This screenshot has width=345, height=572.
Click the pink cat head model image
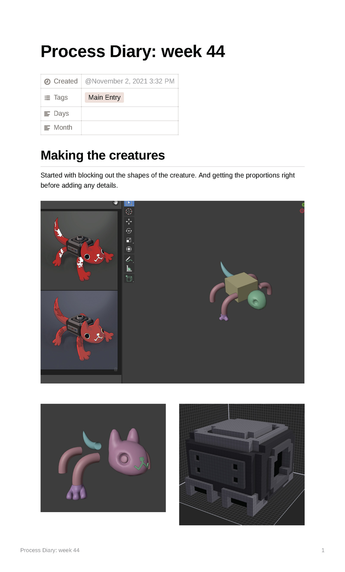(103, 458)
